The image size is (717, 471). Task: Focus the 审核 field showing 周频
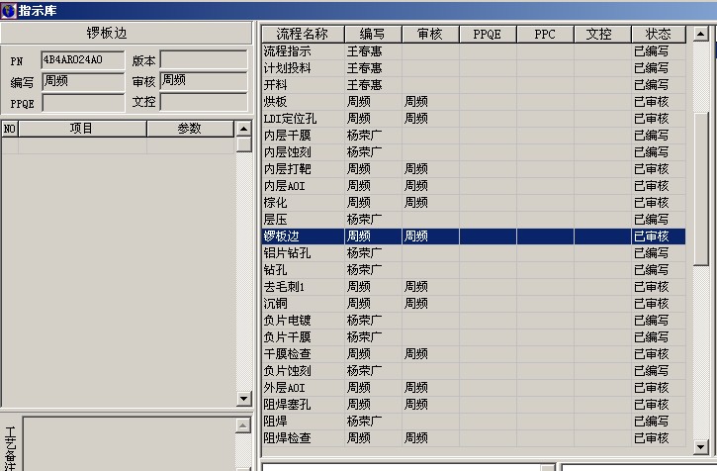(204, 81)
